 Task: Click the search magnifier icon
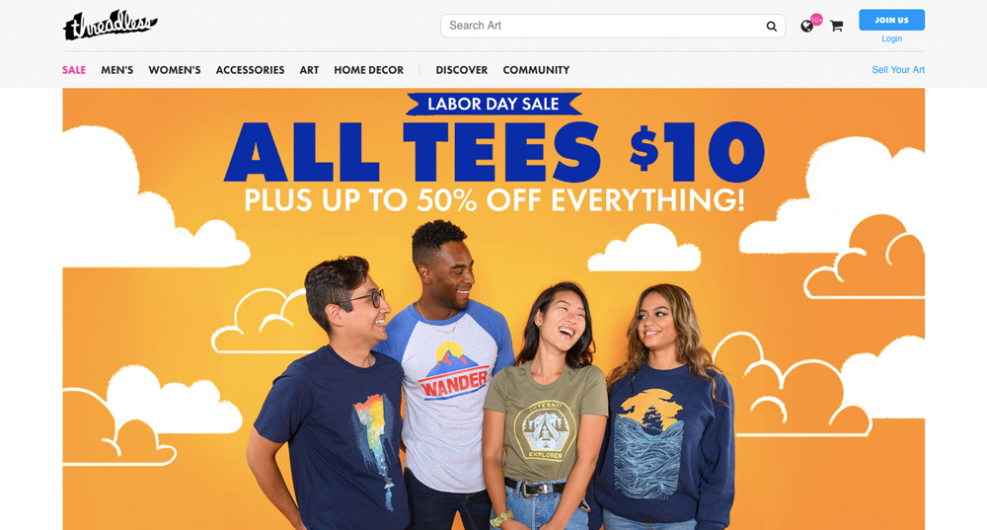[771, 26]
